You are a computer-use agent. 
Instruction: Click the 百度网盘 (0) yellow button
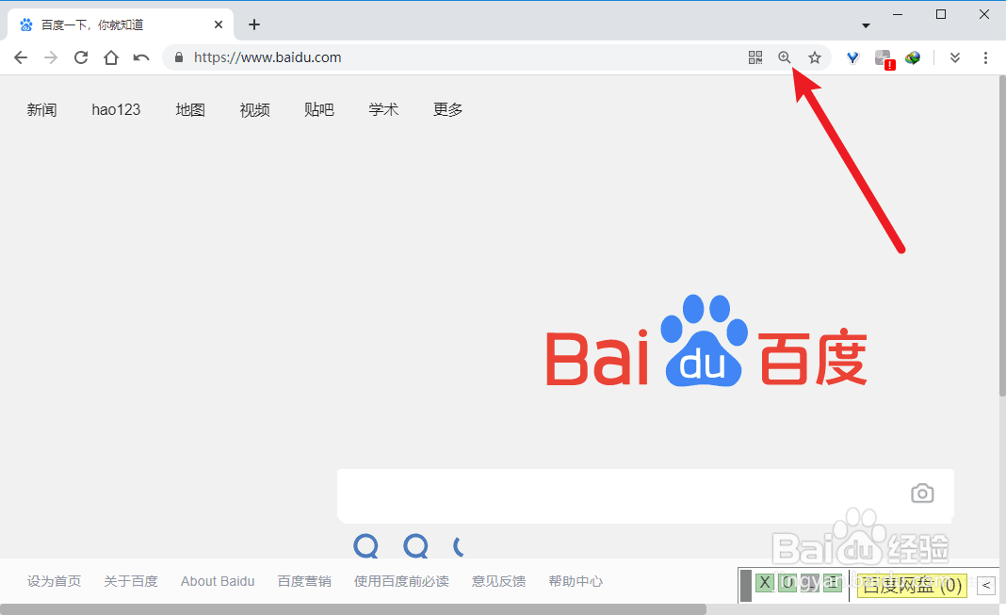(911, 586)
